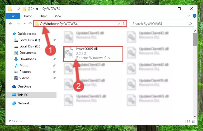This screenshot has height=131, width=203.
Task: Click the scroll up arrow of file list
Action: point(195,31)
